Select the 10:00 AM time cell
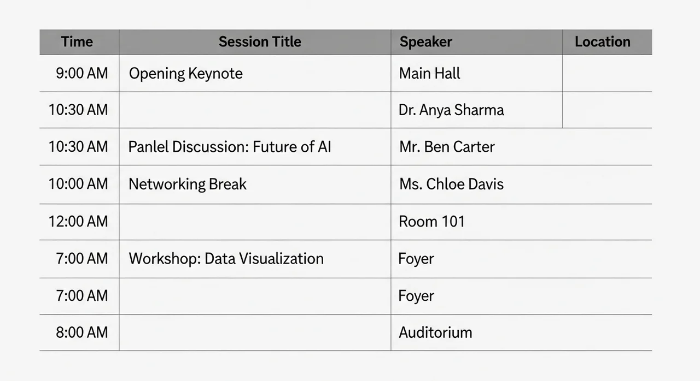 [79, 184]
